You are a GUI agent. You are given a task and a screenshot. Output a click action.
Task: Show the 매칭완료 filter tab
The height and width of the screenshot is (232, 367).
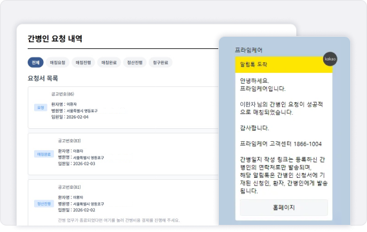pos(109,63)
